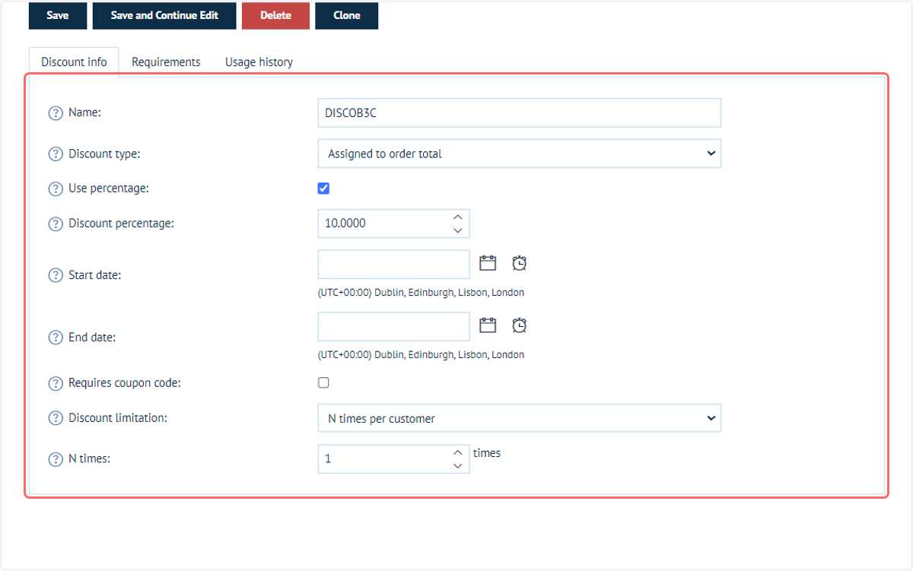The width and height of the screenshot is (913, 571).
Task: Click the timezone text under End date
Action: [421, 354]
